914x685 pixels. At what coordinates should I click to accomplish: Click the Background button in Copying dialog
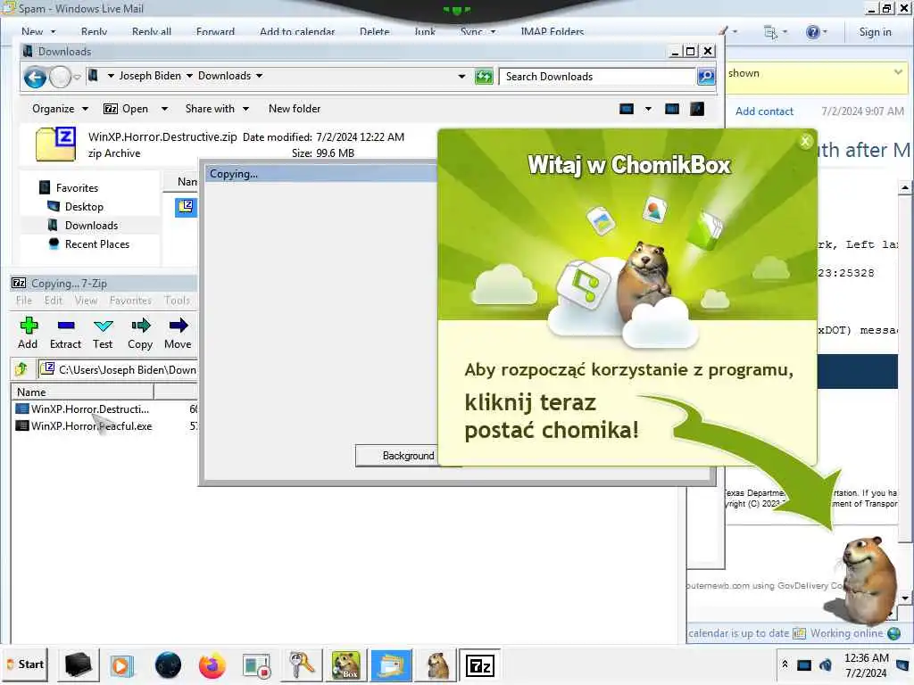pos(397,456)
